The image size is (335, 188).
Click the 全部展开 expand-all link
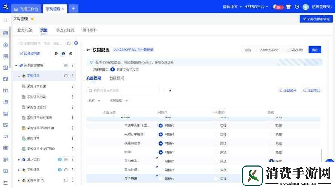(288, 90)
